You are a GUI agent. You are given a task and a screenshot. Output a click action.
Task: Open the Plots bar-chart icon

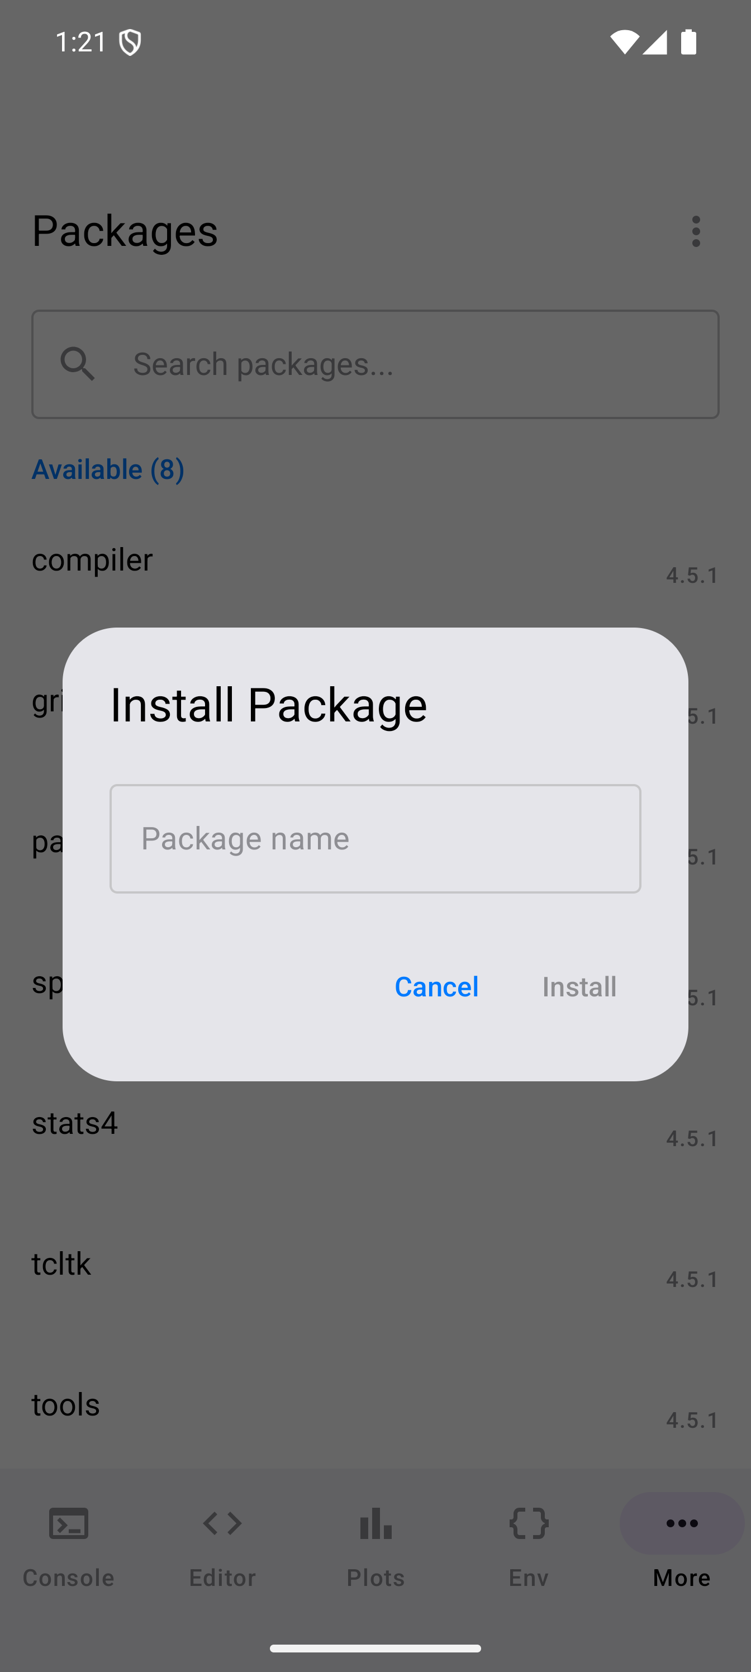[376, 1523]
